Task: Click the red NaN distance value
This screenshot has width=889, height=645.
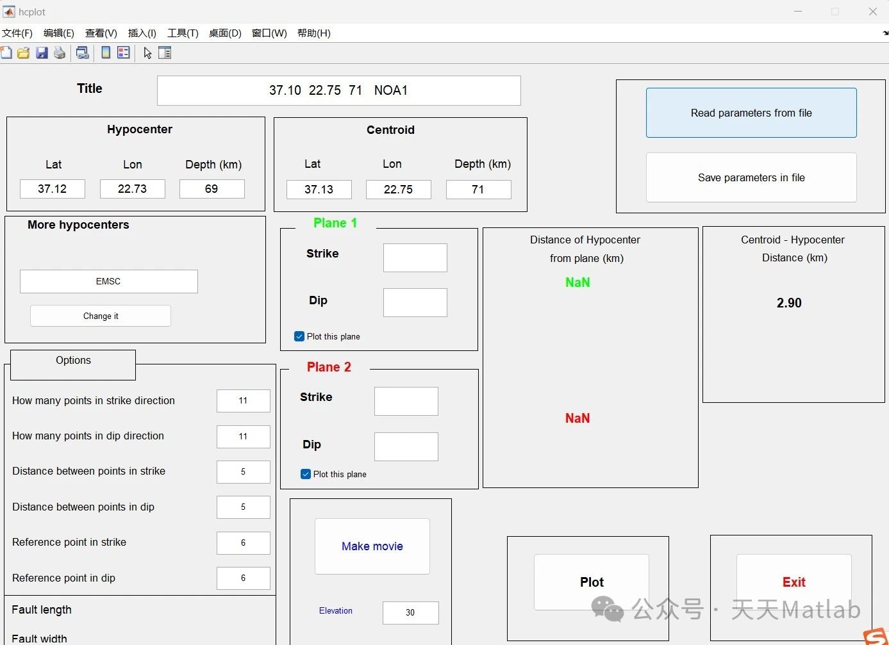Action: click(577, 418)
